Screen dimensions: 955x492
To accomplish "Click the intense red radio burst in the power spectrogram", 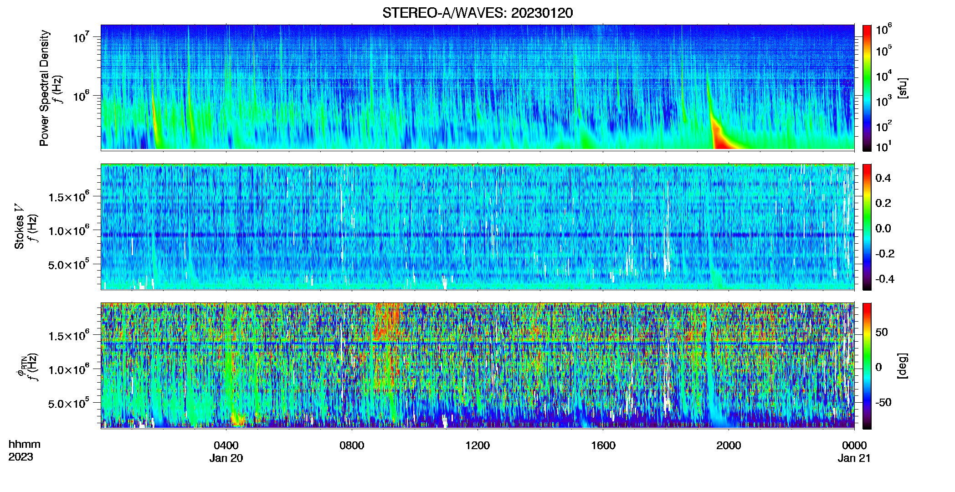I will (720, 139).
